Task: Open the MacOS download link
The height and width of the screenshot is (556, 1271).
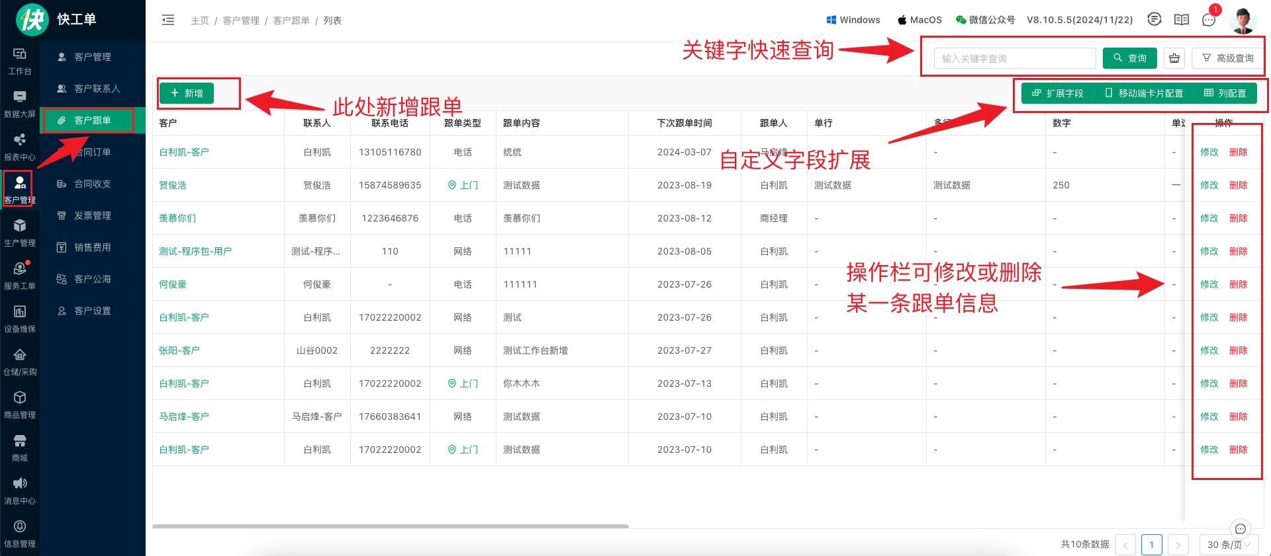Action: [919, 20]
